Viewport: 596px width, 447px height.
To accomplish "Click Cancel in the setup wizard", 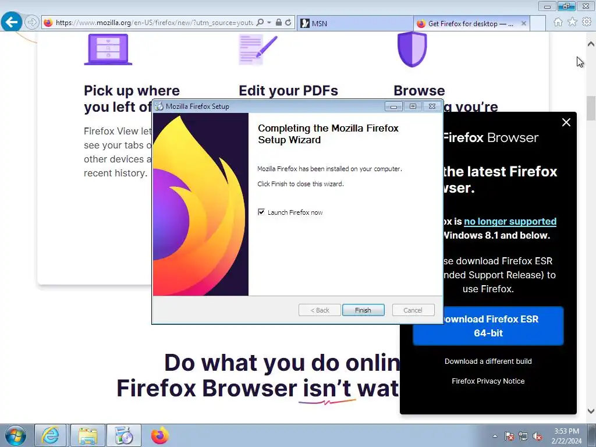I will point(413,310).
